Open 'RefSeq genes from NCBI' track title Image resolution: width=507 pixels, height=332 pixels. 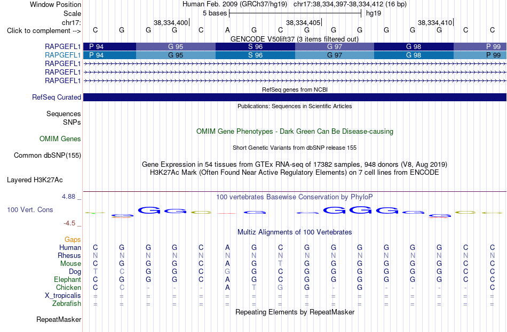click(x=295, y=90)
